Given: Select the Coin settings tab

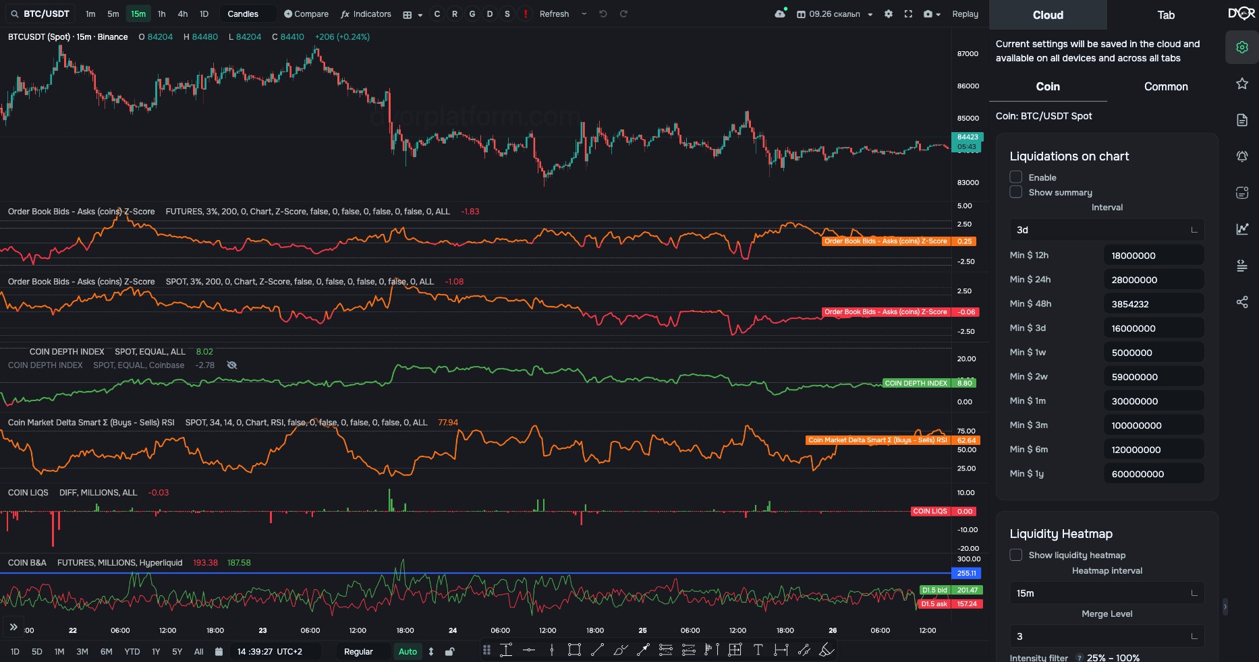Looking at the screenshot, I should 1048,86.
